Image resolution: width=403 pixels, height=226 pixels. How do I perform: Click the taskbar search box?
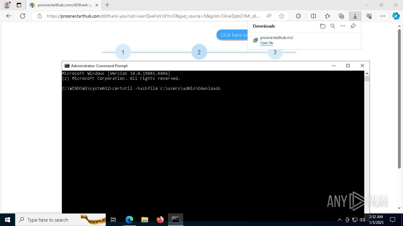(60, 220)
